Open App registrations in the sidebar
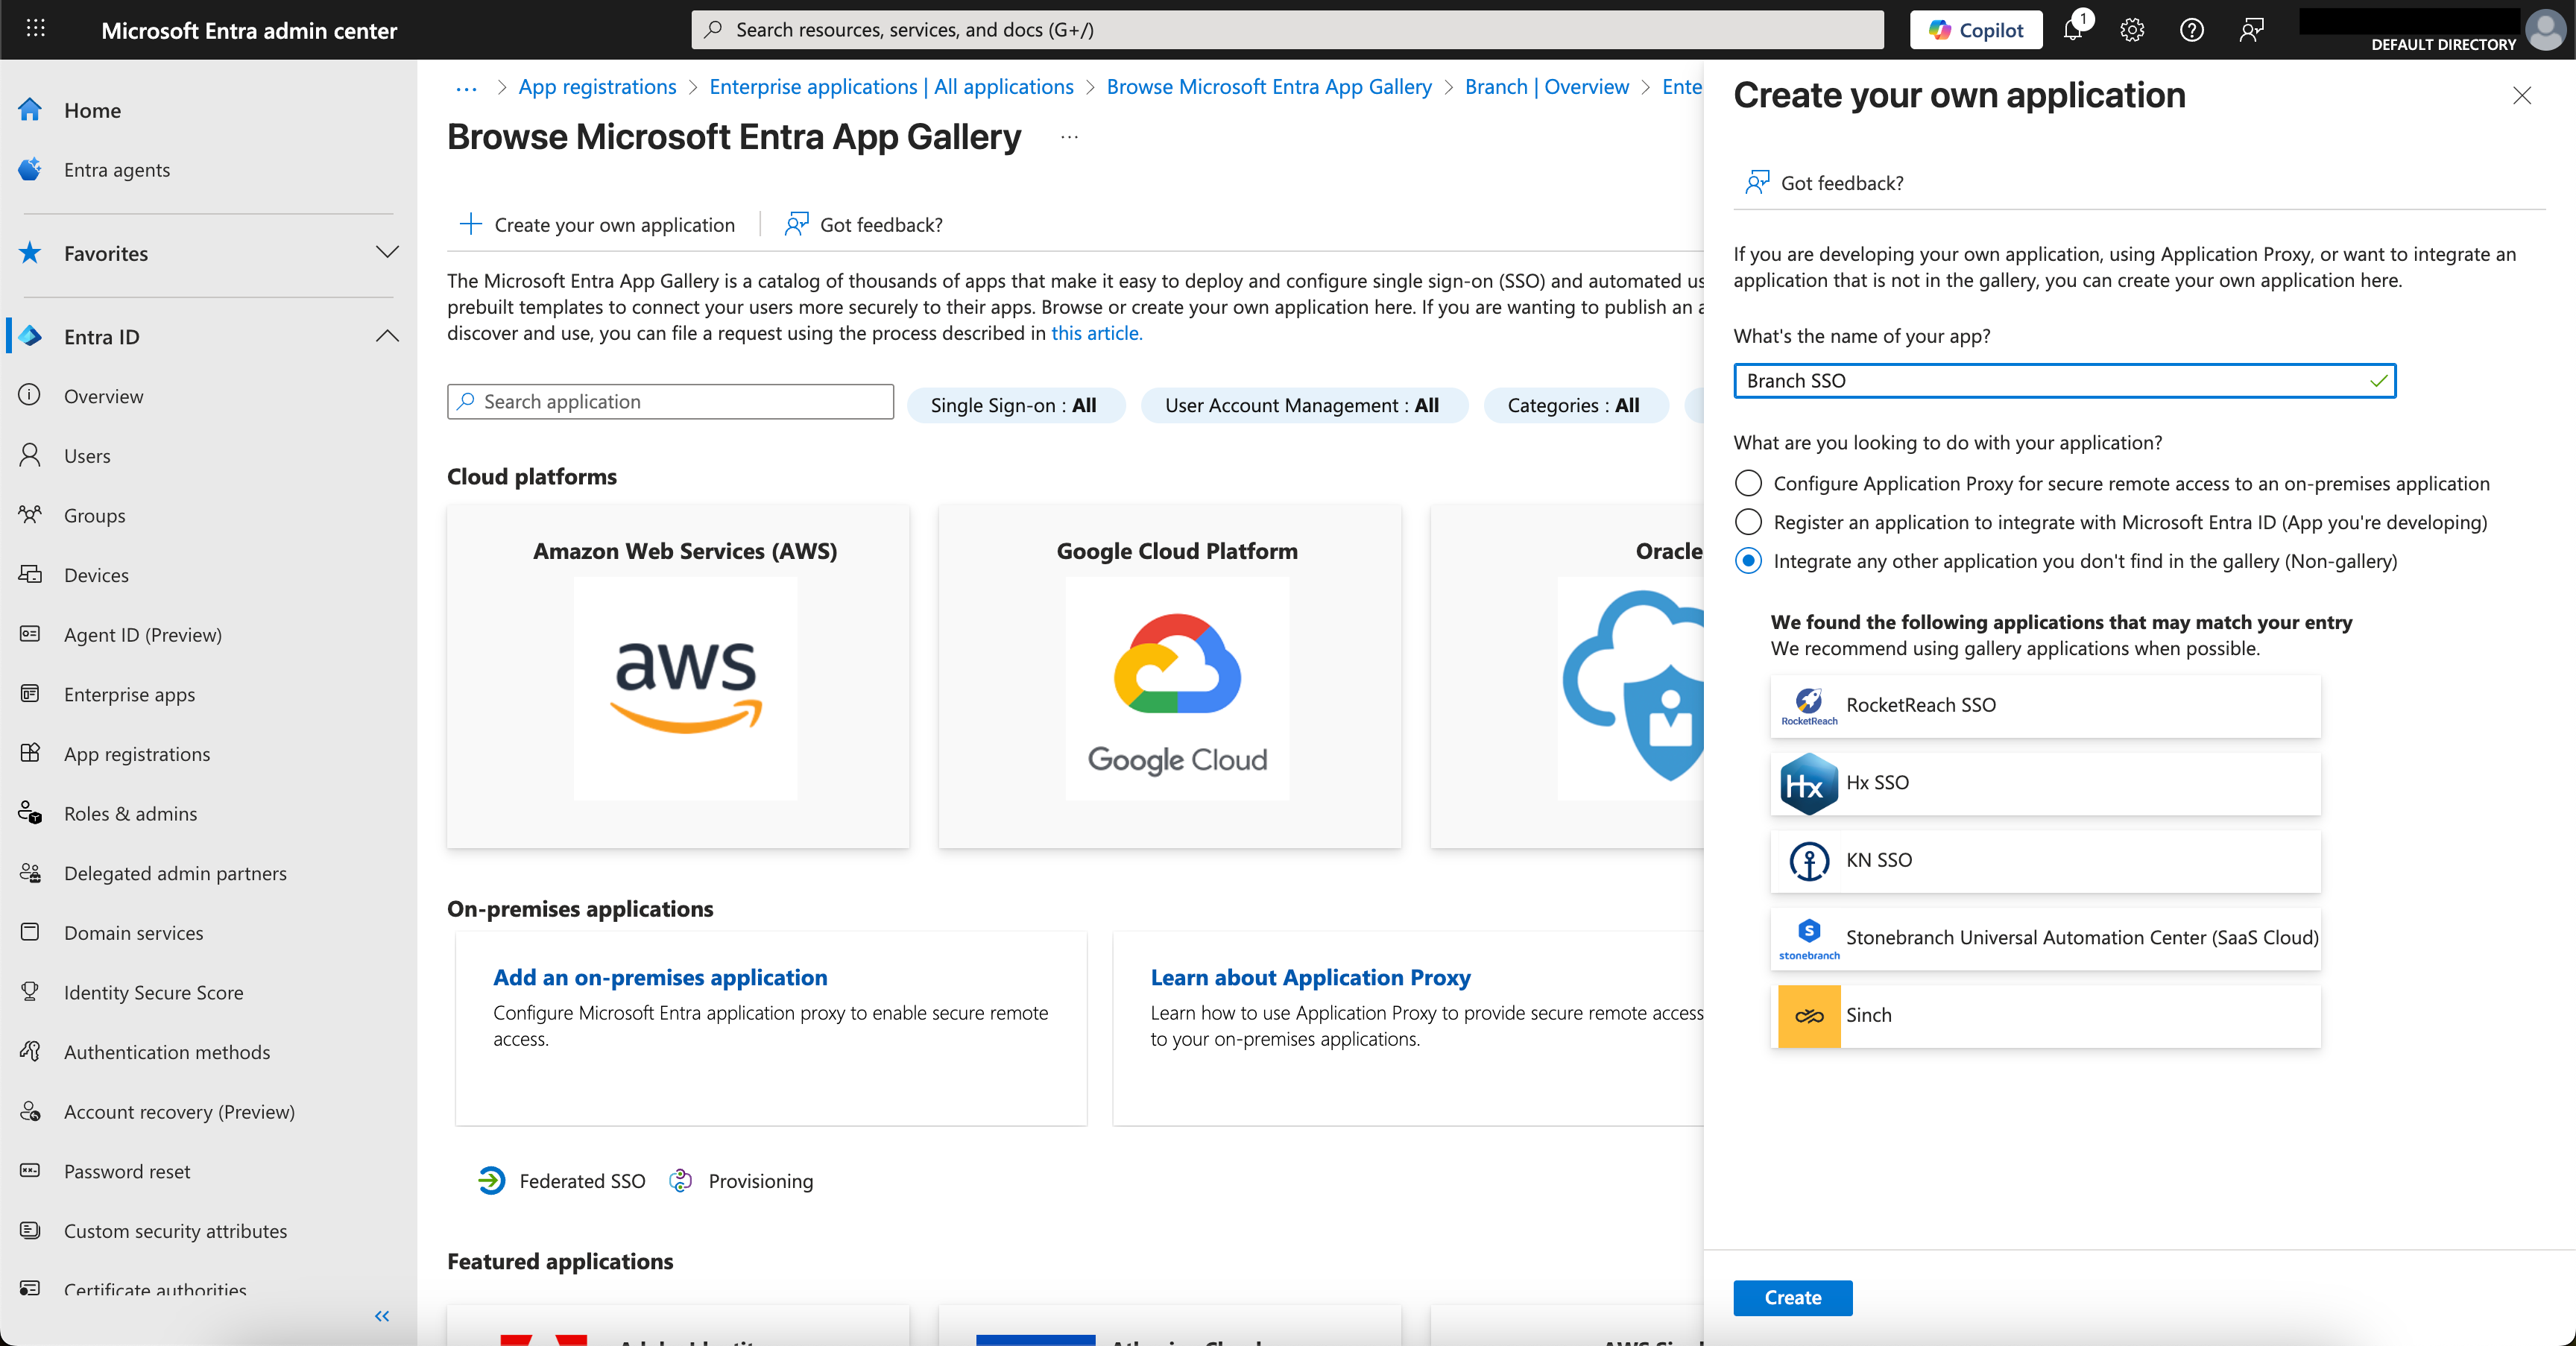2576x1346 pixels. pyautogui.click(x=137, y=753)
